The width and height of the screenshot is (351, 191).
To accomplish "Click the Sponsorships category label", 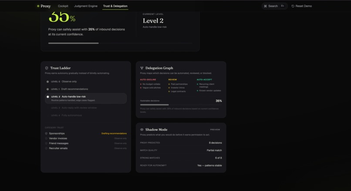I will [x=57, y=133].
